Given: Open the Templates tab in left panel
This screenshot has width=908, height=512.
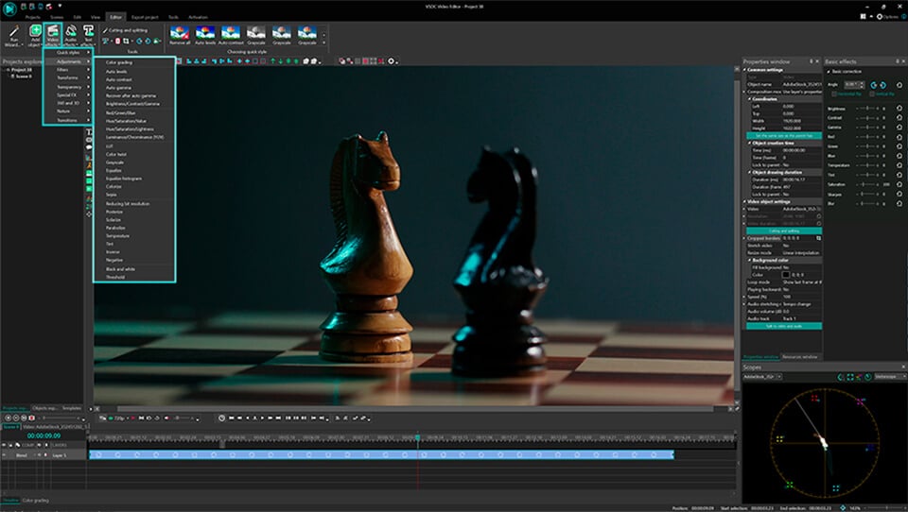Looking at the screenshot, I should (x=72, y=408).
